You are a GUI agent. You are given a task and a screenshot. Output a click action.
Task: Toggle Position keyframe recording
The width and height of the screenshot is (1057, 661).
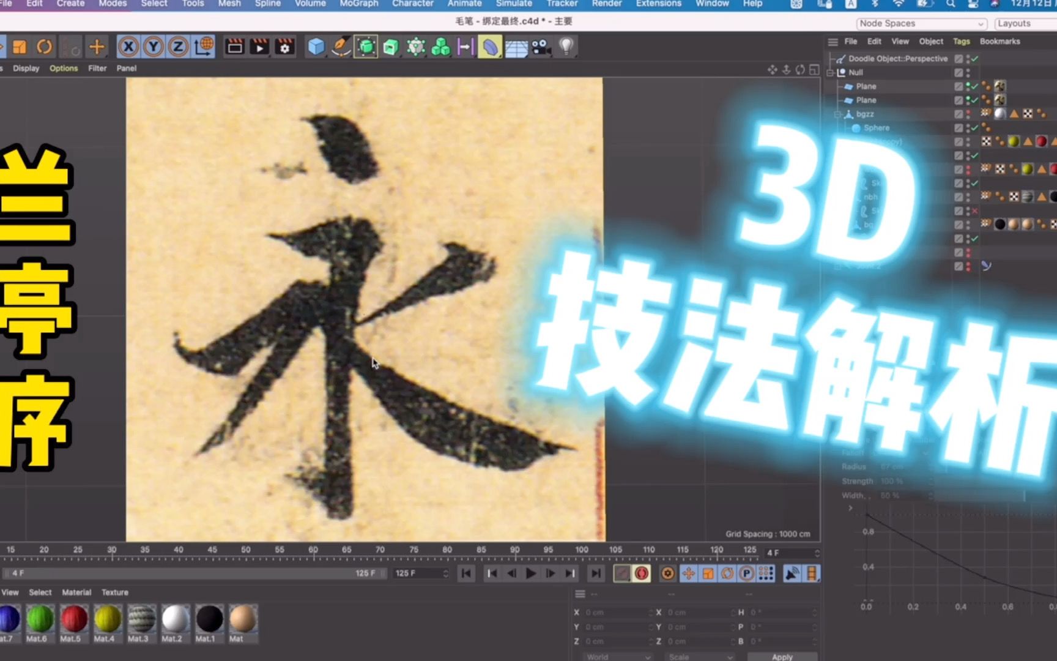(689, 573)
